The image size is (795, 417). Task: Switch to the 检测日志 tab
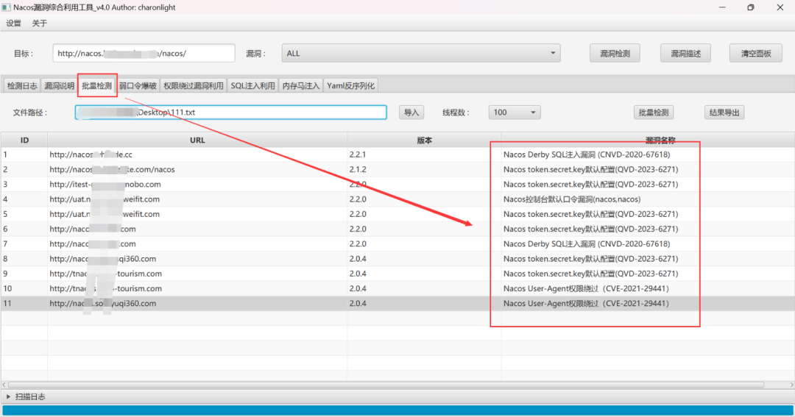pyautogui.click(x=22, y=85)
